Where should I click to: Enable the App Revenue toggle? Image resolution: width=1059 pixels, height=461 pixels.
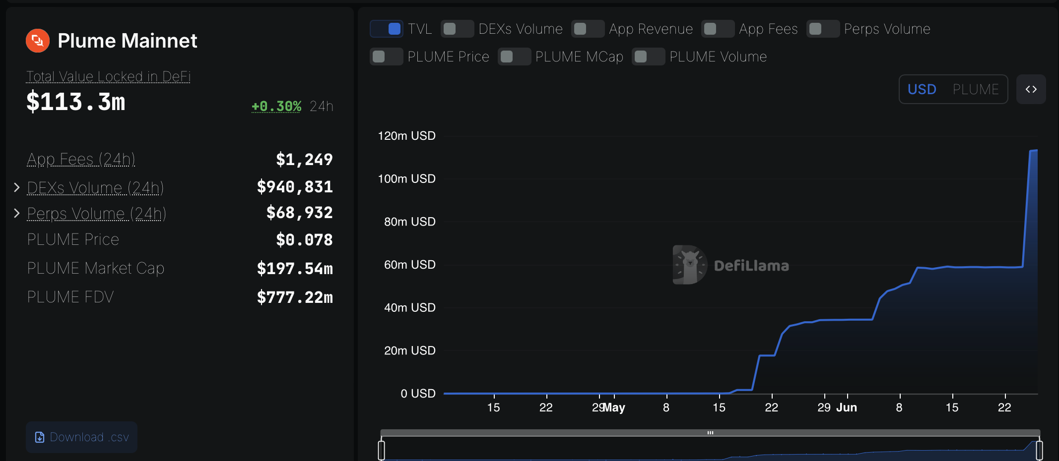click(588, 29)
